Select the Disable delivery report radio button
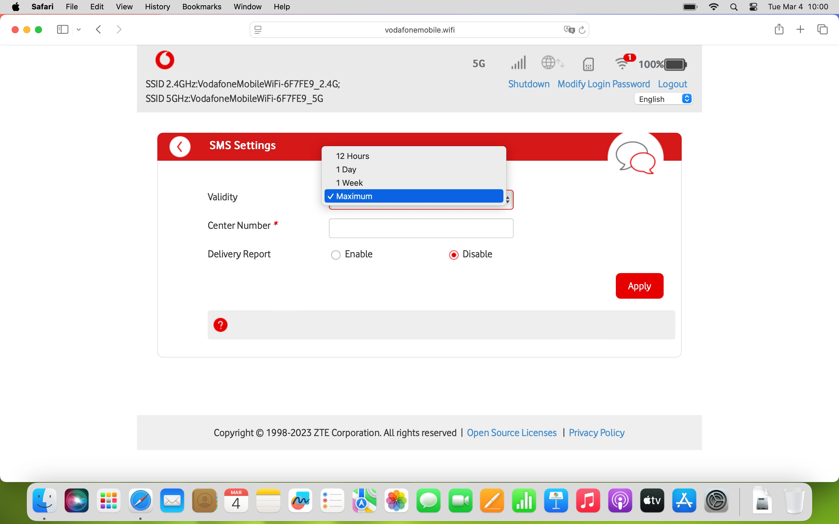Viewport: 839px width, 524px height. tap(454, 255)
